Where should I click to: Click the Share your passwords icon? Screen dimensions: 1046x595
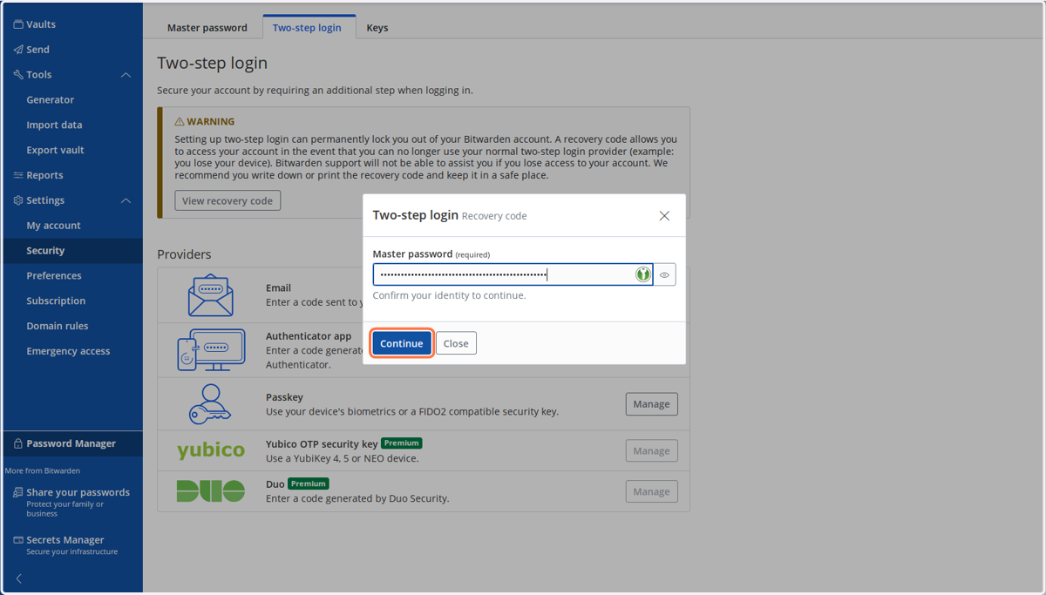point(18,492)
